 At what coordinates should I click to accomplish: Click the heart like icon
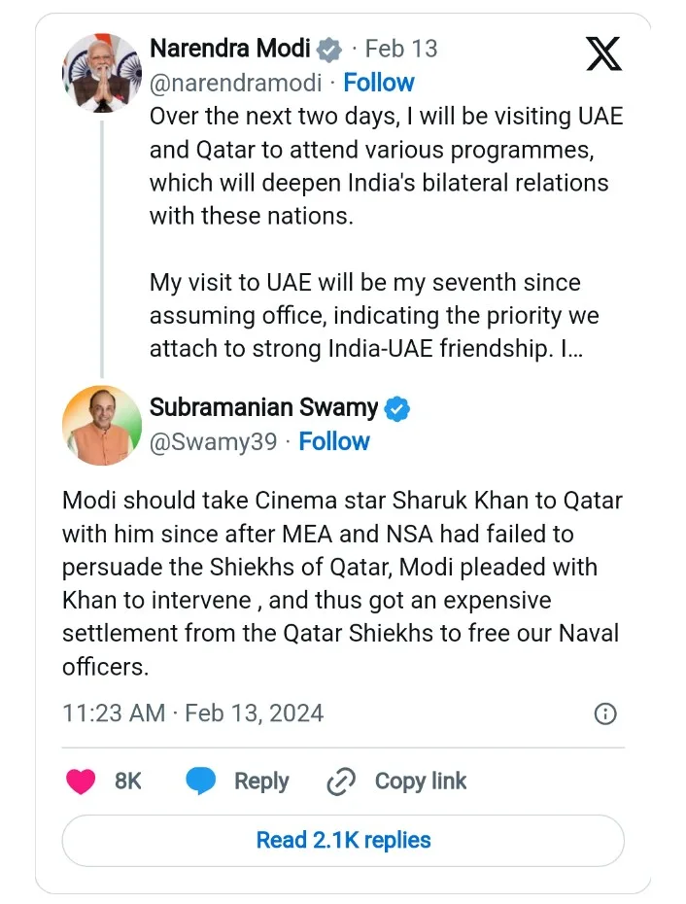(x=81, y=782)
